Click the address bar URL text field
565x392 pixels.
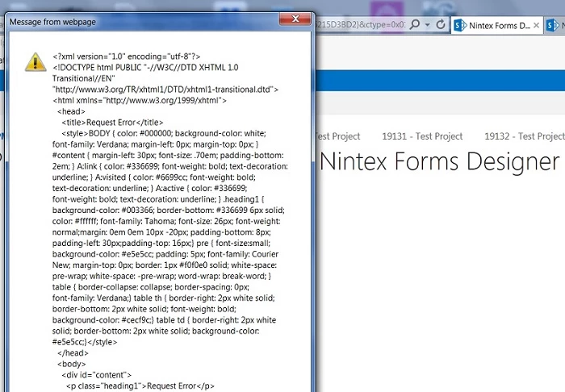pos(360,25)
